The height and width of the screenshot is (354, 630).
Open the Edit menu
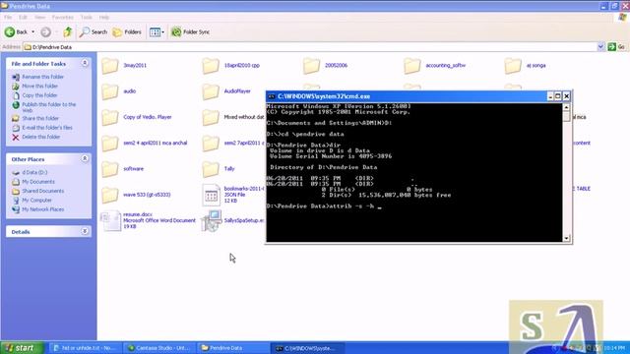click(x=23, y=18)
